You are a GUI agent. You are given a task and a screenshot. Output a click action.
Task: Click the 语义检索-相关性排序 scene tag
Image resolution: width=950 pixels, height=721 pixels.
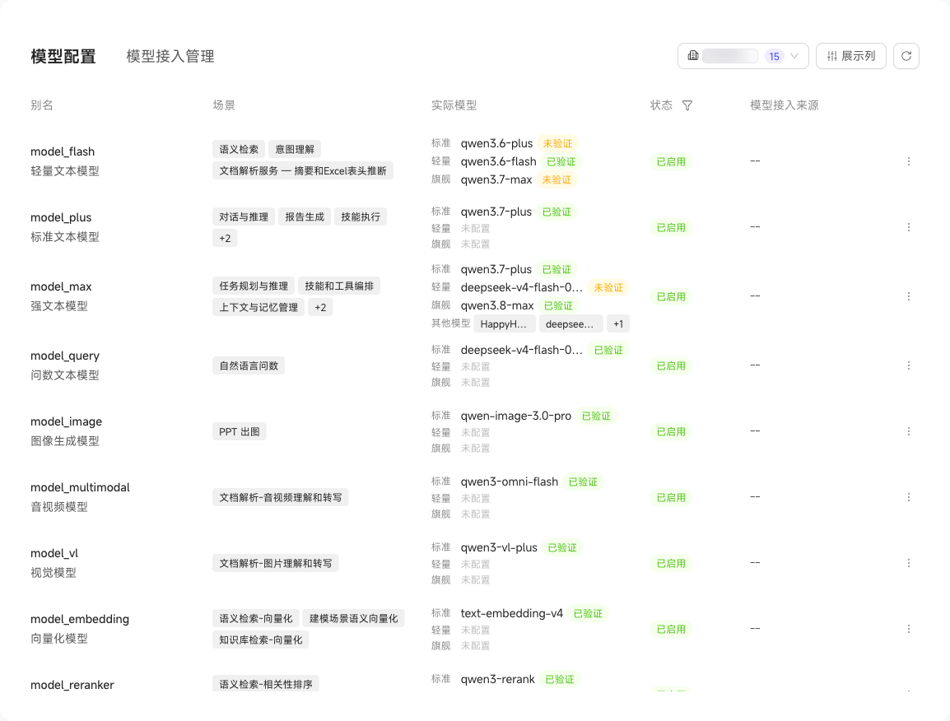[266, 684]
